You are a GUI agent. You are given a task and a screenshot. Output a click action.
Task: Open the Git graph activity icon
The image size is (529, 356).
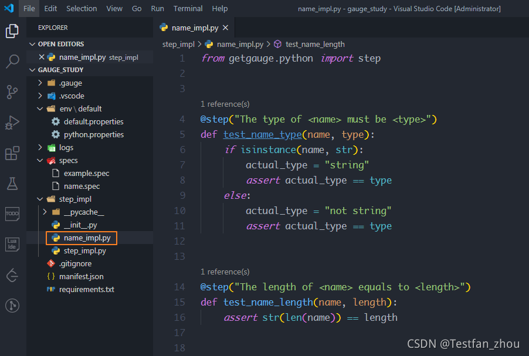click(x=12, y=306)
